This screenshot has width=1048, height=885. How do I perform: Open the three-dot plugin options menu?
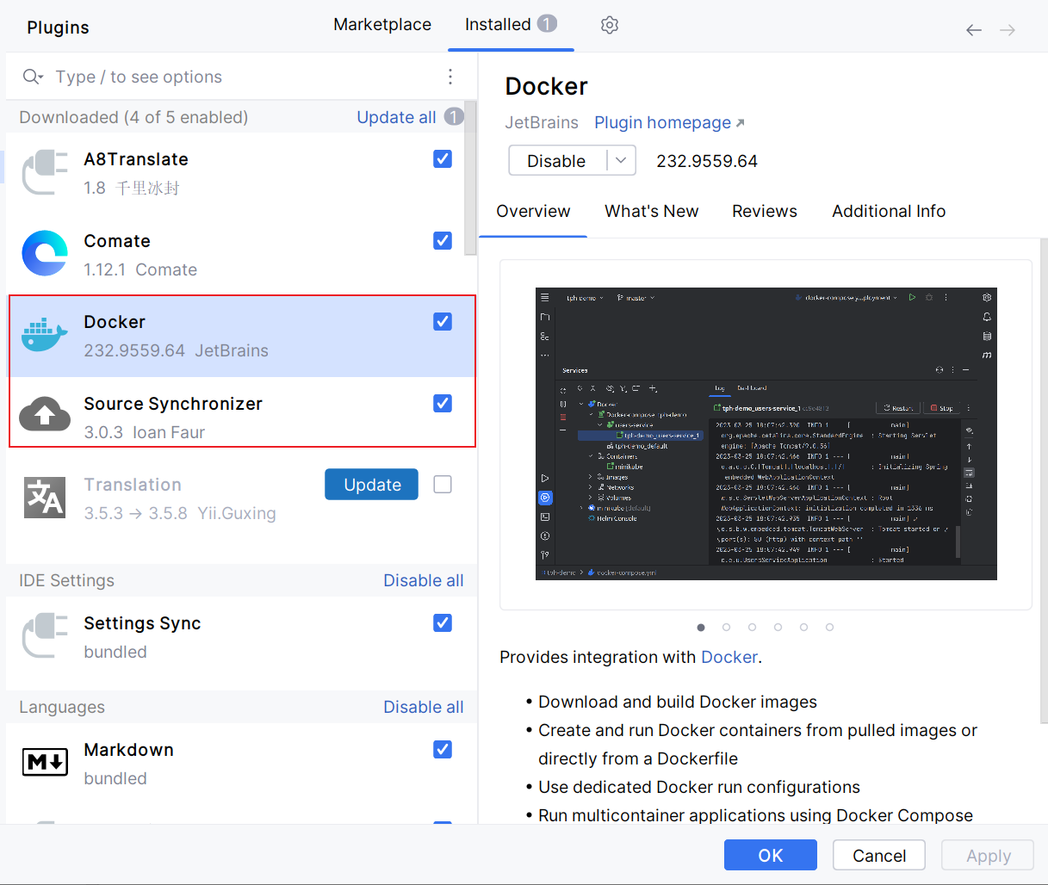pos(450,76)
